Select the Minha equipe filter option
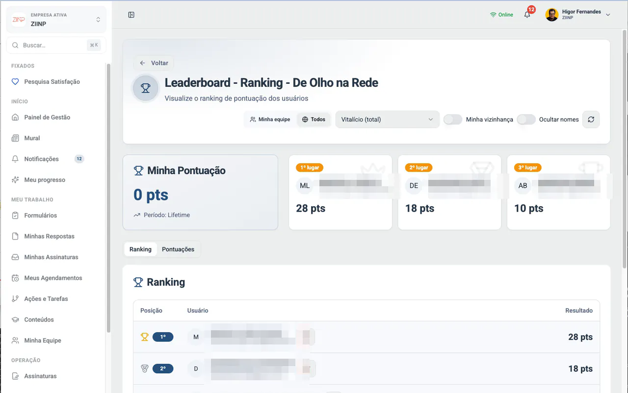The height and width of the screenshot is (393, 628). 270,119
